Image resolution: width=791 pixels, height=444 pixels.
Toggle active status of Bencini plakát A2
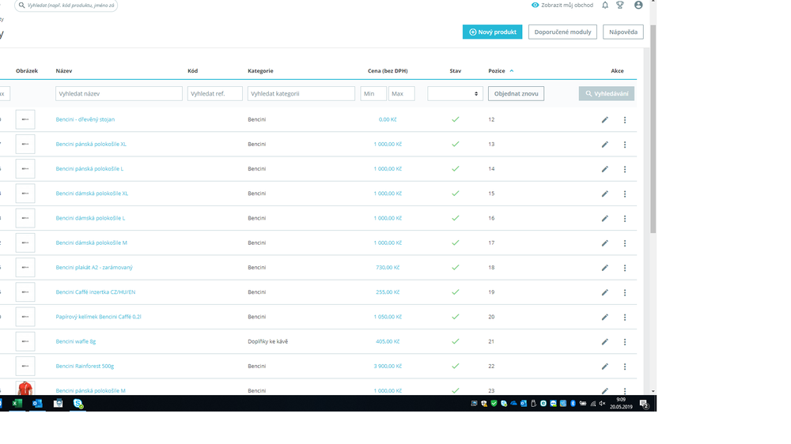(x=455, y=268)
